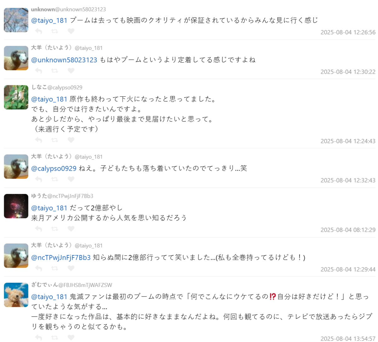Like ざむでぃん's tweet about Ghibli
Viewport: 378px width, 342px height.
coord(71,337)
